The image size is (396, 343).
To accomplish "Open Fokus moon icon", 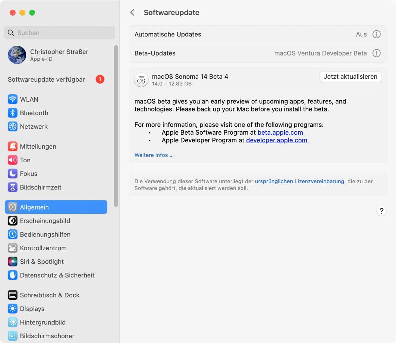I will 13,174.
